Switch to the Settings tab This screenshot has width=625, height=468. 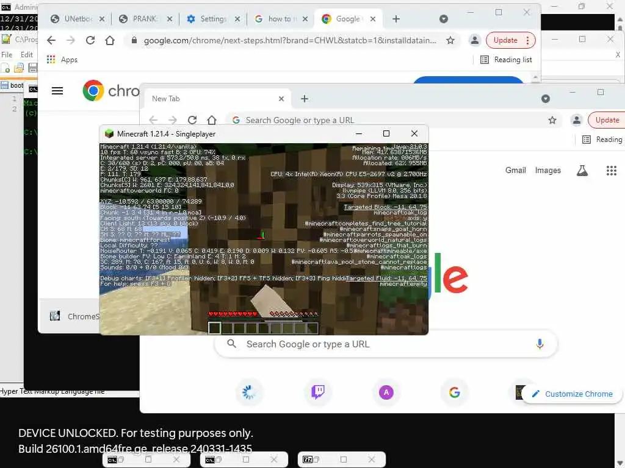213,19
